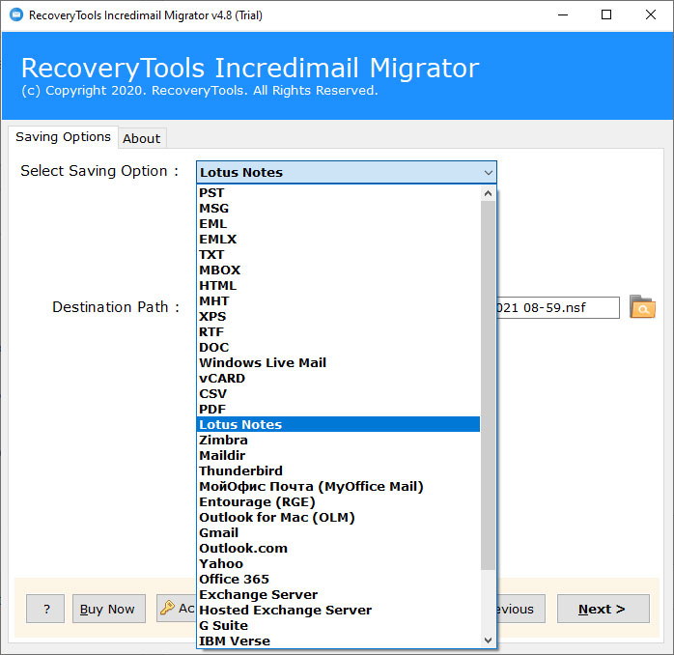Choose Office 365 from the list
Image resolution: width=674 pixels, height=655 pixels.
338,580
